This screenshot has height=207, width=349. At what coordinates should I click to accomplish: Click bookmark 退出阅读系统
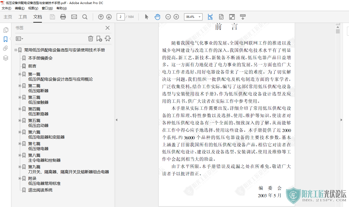point(40,190)
